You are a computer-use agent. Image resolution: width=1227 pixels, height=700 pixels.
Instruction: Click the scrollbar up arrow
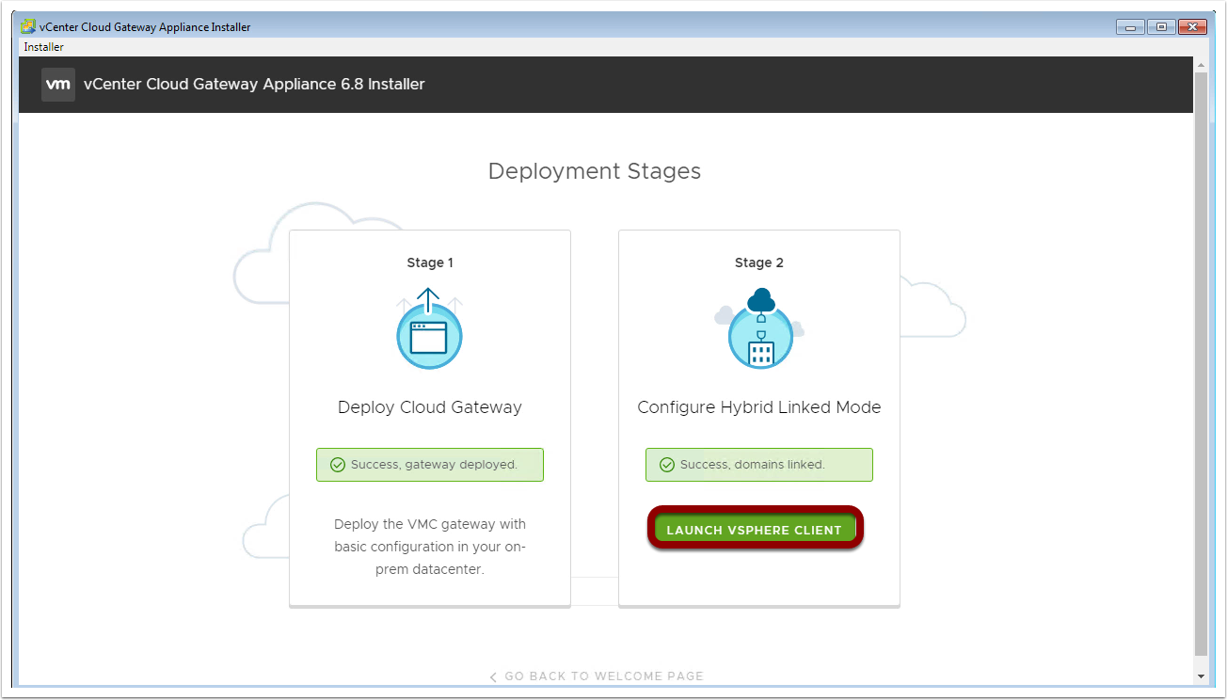1200,64
